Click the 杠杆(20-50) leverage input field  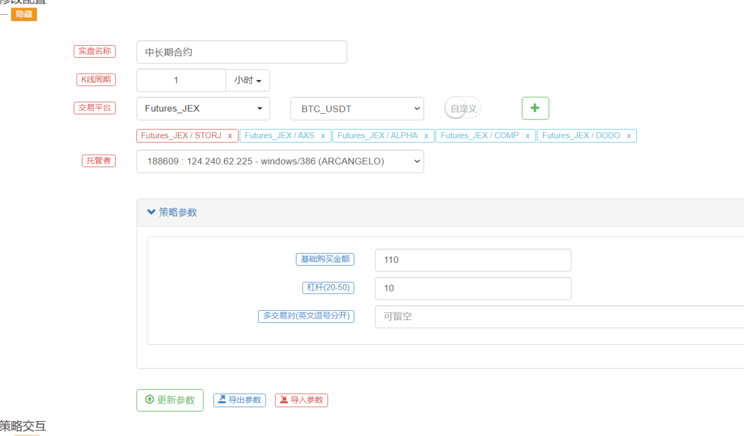click(x=473, y=289)
